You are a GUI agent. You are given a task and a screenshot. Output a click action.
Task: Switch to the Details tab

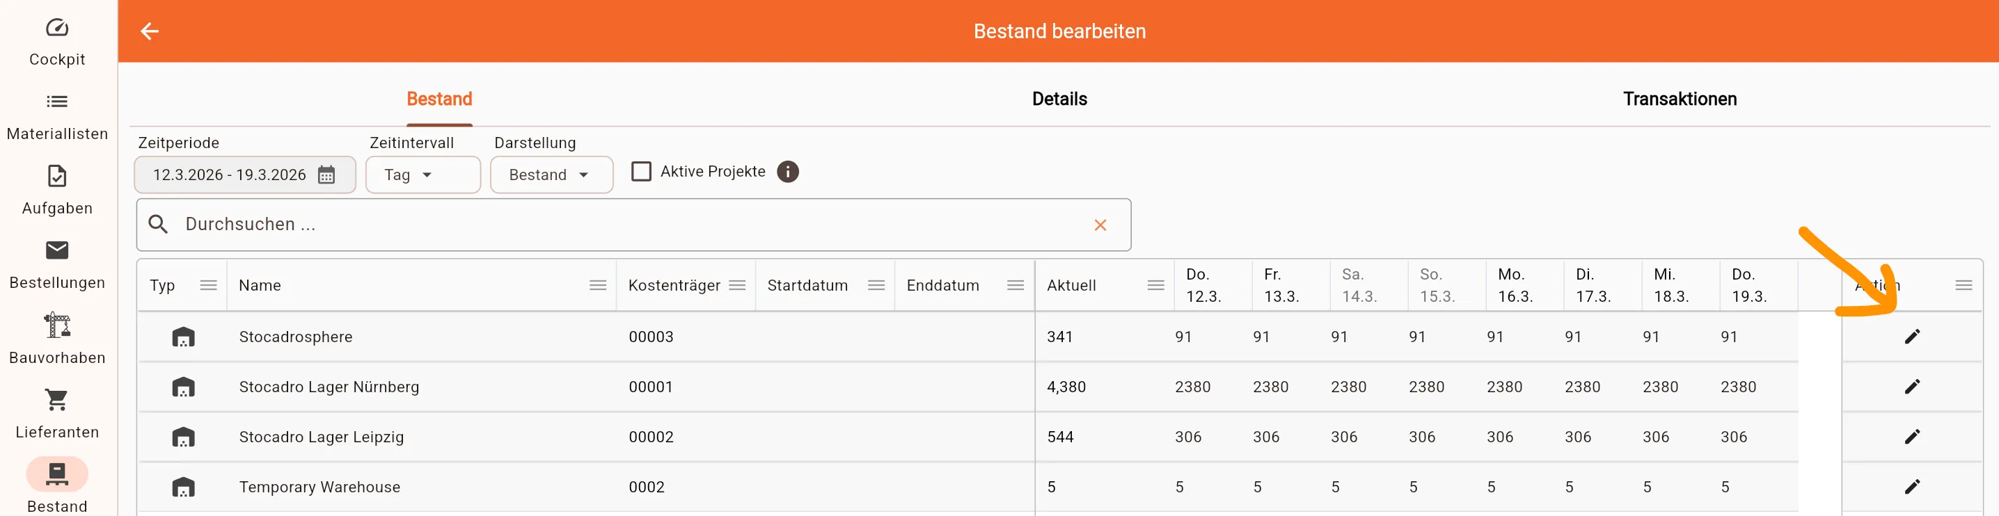[x=1059, y=98]
